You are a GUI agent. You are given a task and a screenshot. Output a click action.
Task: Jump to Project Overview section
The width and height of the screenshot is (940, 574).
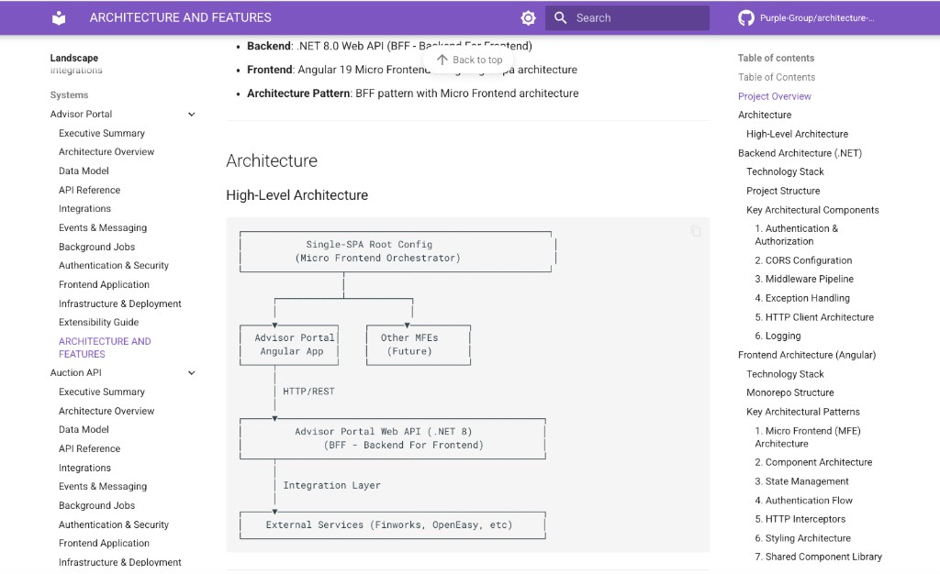coord(774,96)
